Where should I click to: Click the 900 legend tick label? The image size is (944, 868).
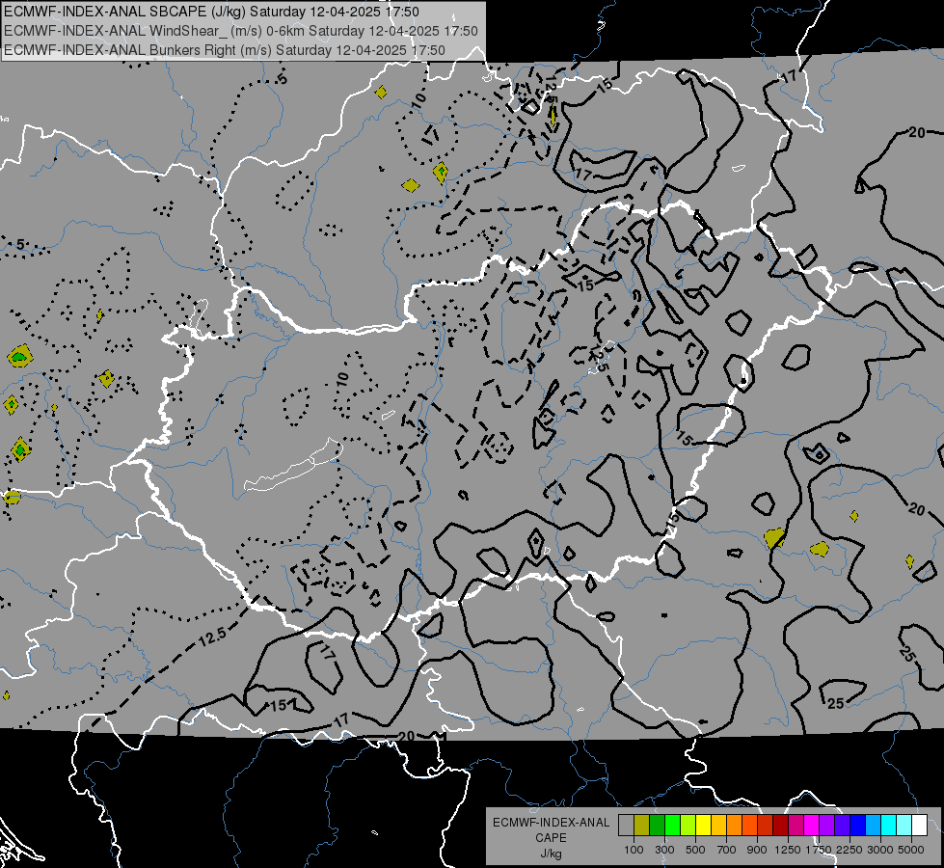757,850
